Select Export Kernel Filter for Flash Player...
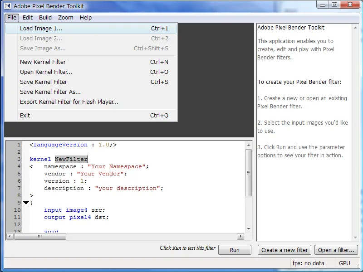 (91, 102)
